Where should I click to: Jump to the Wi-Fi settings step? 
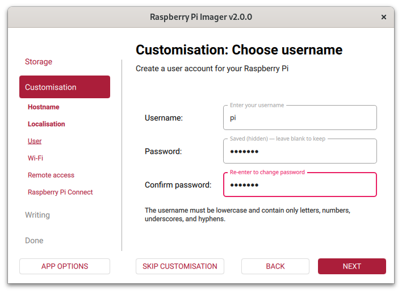tap(35, 158)
